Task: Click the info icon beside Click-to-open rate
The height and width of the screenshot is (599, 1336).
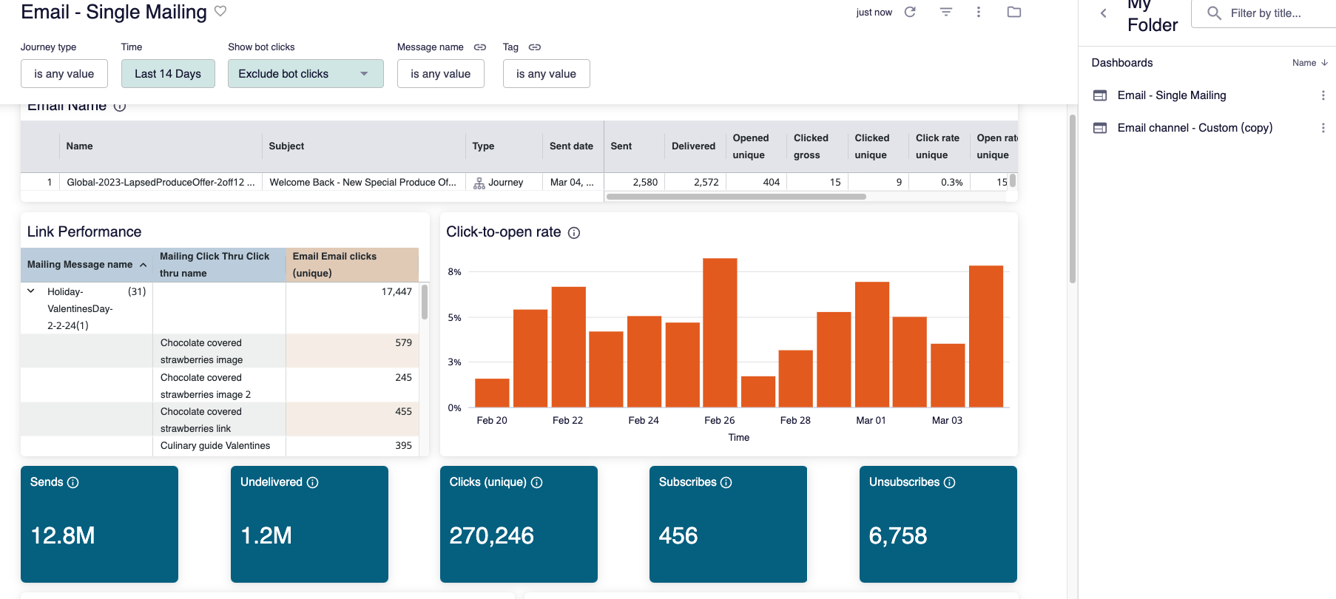Action: (574, 233)
